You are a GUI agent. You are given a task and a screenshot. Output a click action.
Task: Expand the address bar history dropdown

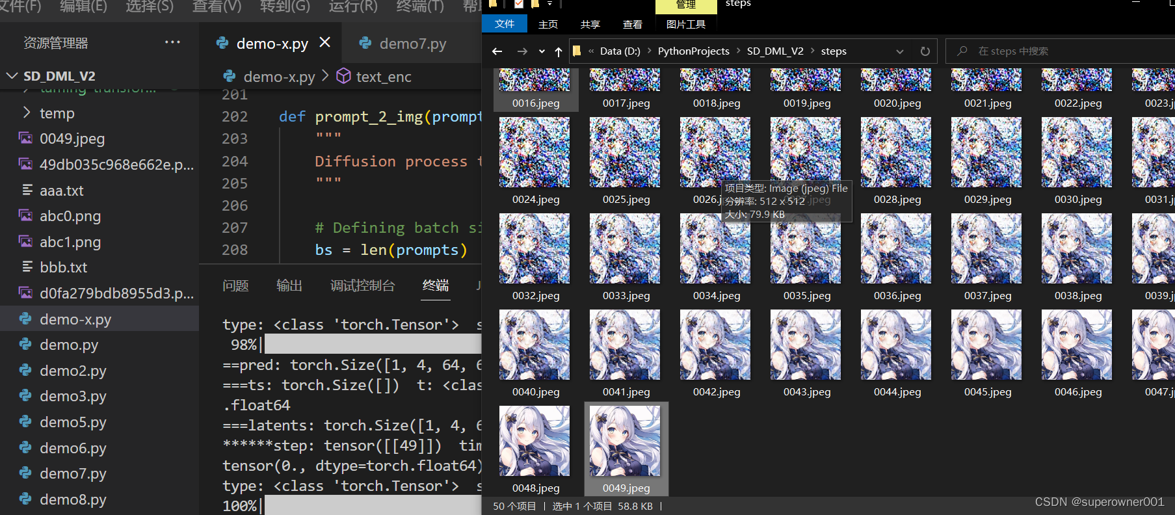pos(900,51)
